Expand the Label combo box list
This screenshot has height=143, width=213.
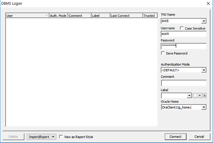click(x=189, y=96)
